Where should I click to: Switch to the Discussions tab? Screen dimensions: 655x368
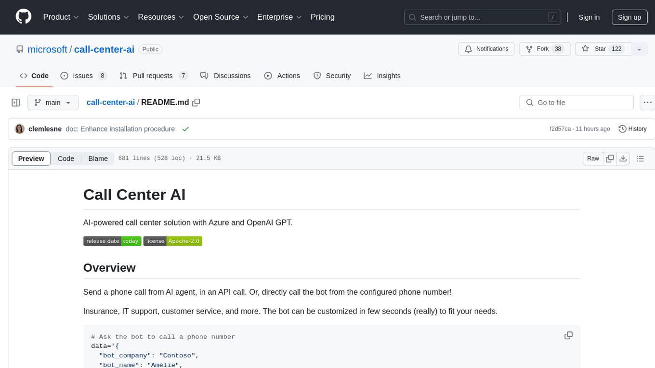(x=225, y=76)
